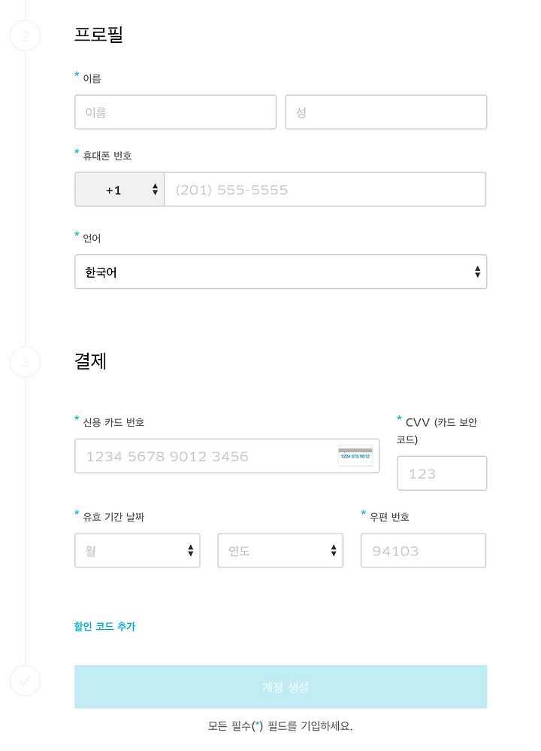Focus the phone number field (201) 555-5555
Screen dimensions: 541x751
tap(325, 189)
